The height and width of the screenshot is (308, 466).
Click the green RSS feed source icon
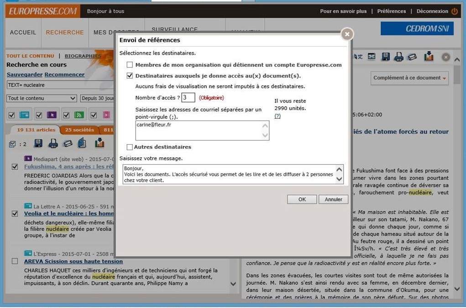[x=79, y=115]
